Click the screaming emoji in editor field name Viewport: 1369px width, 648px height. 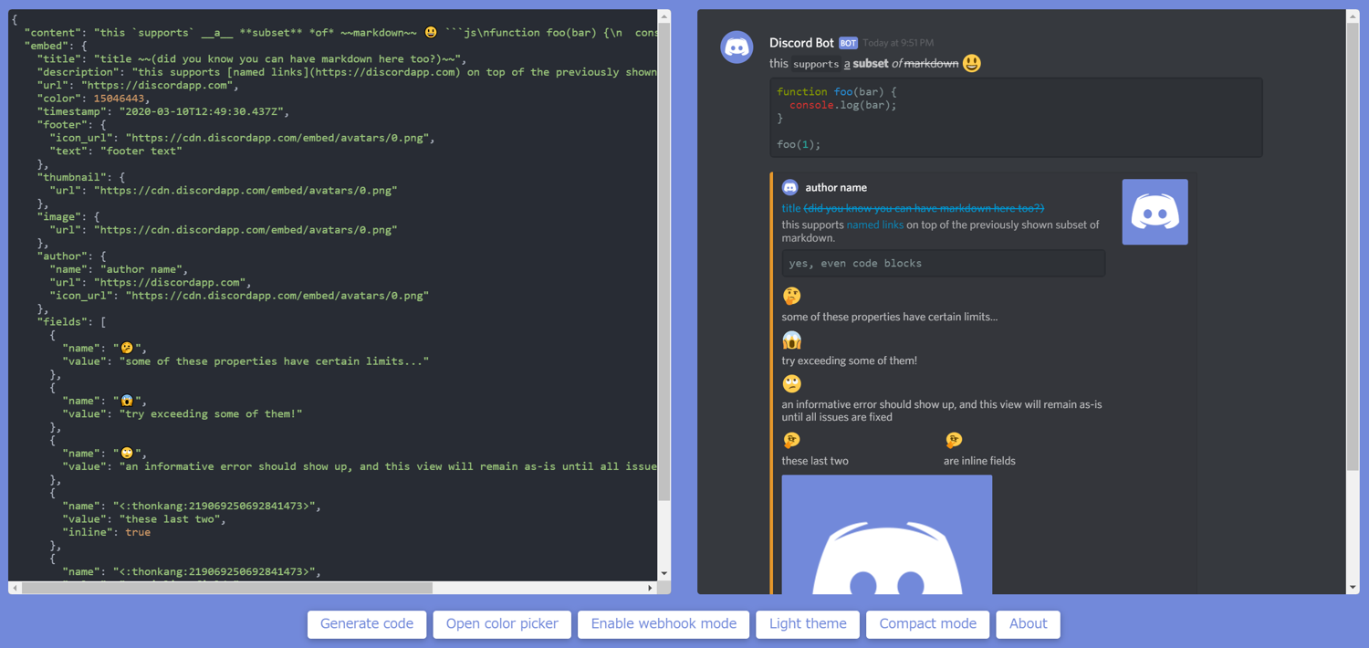coord(127,401)
